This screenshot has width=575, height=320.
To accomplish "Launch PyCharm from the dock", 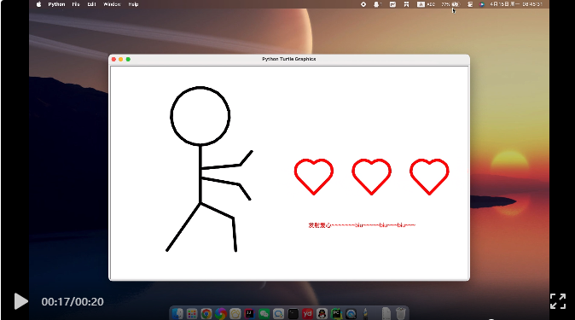I will [x=336, y=314].
